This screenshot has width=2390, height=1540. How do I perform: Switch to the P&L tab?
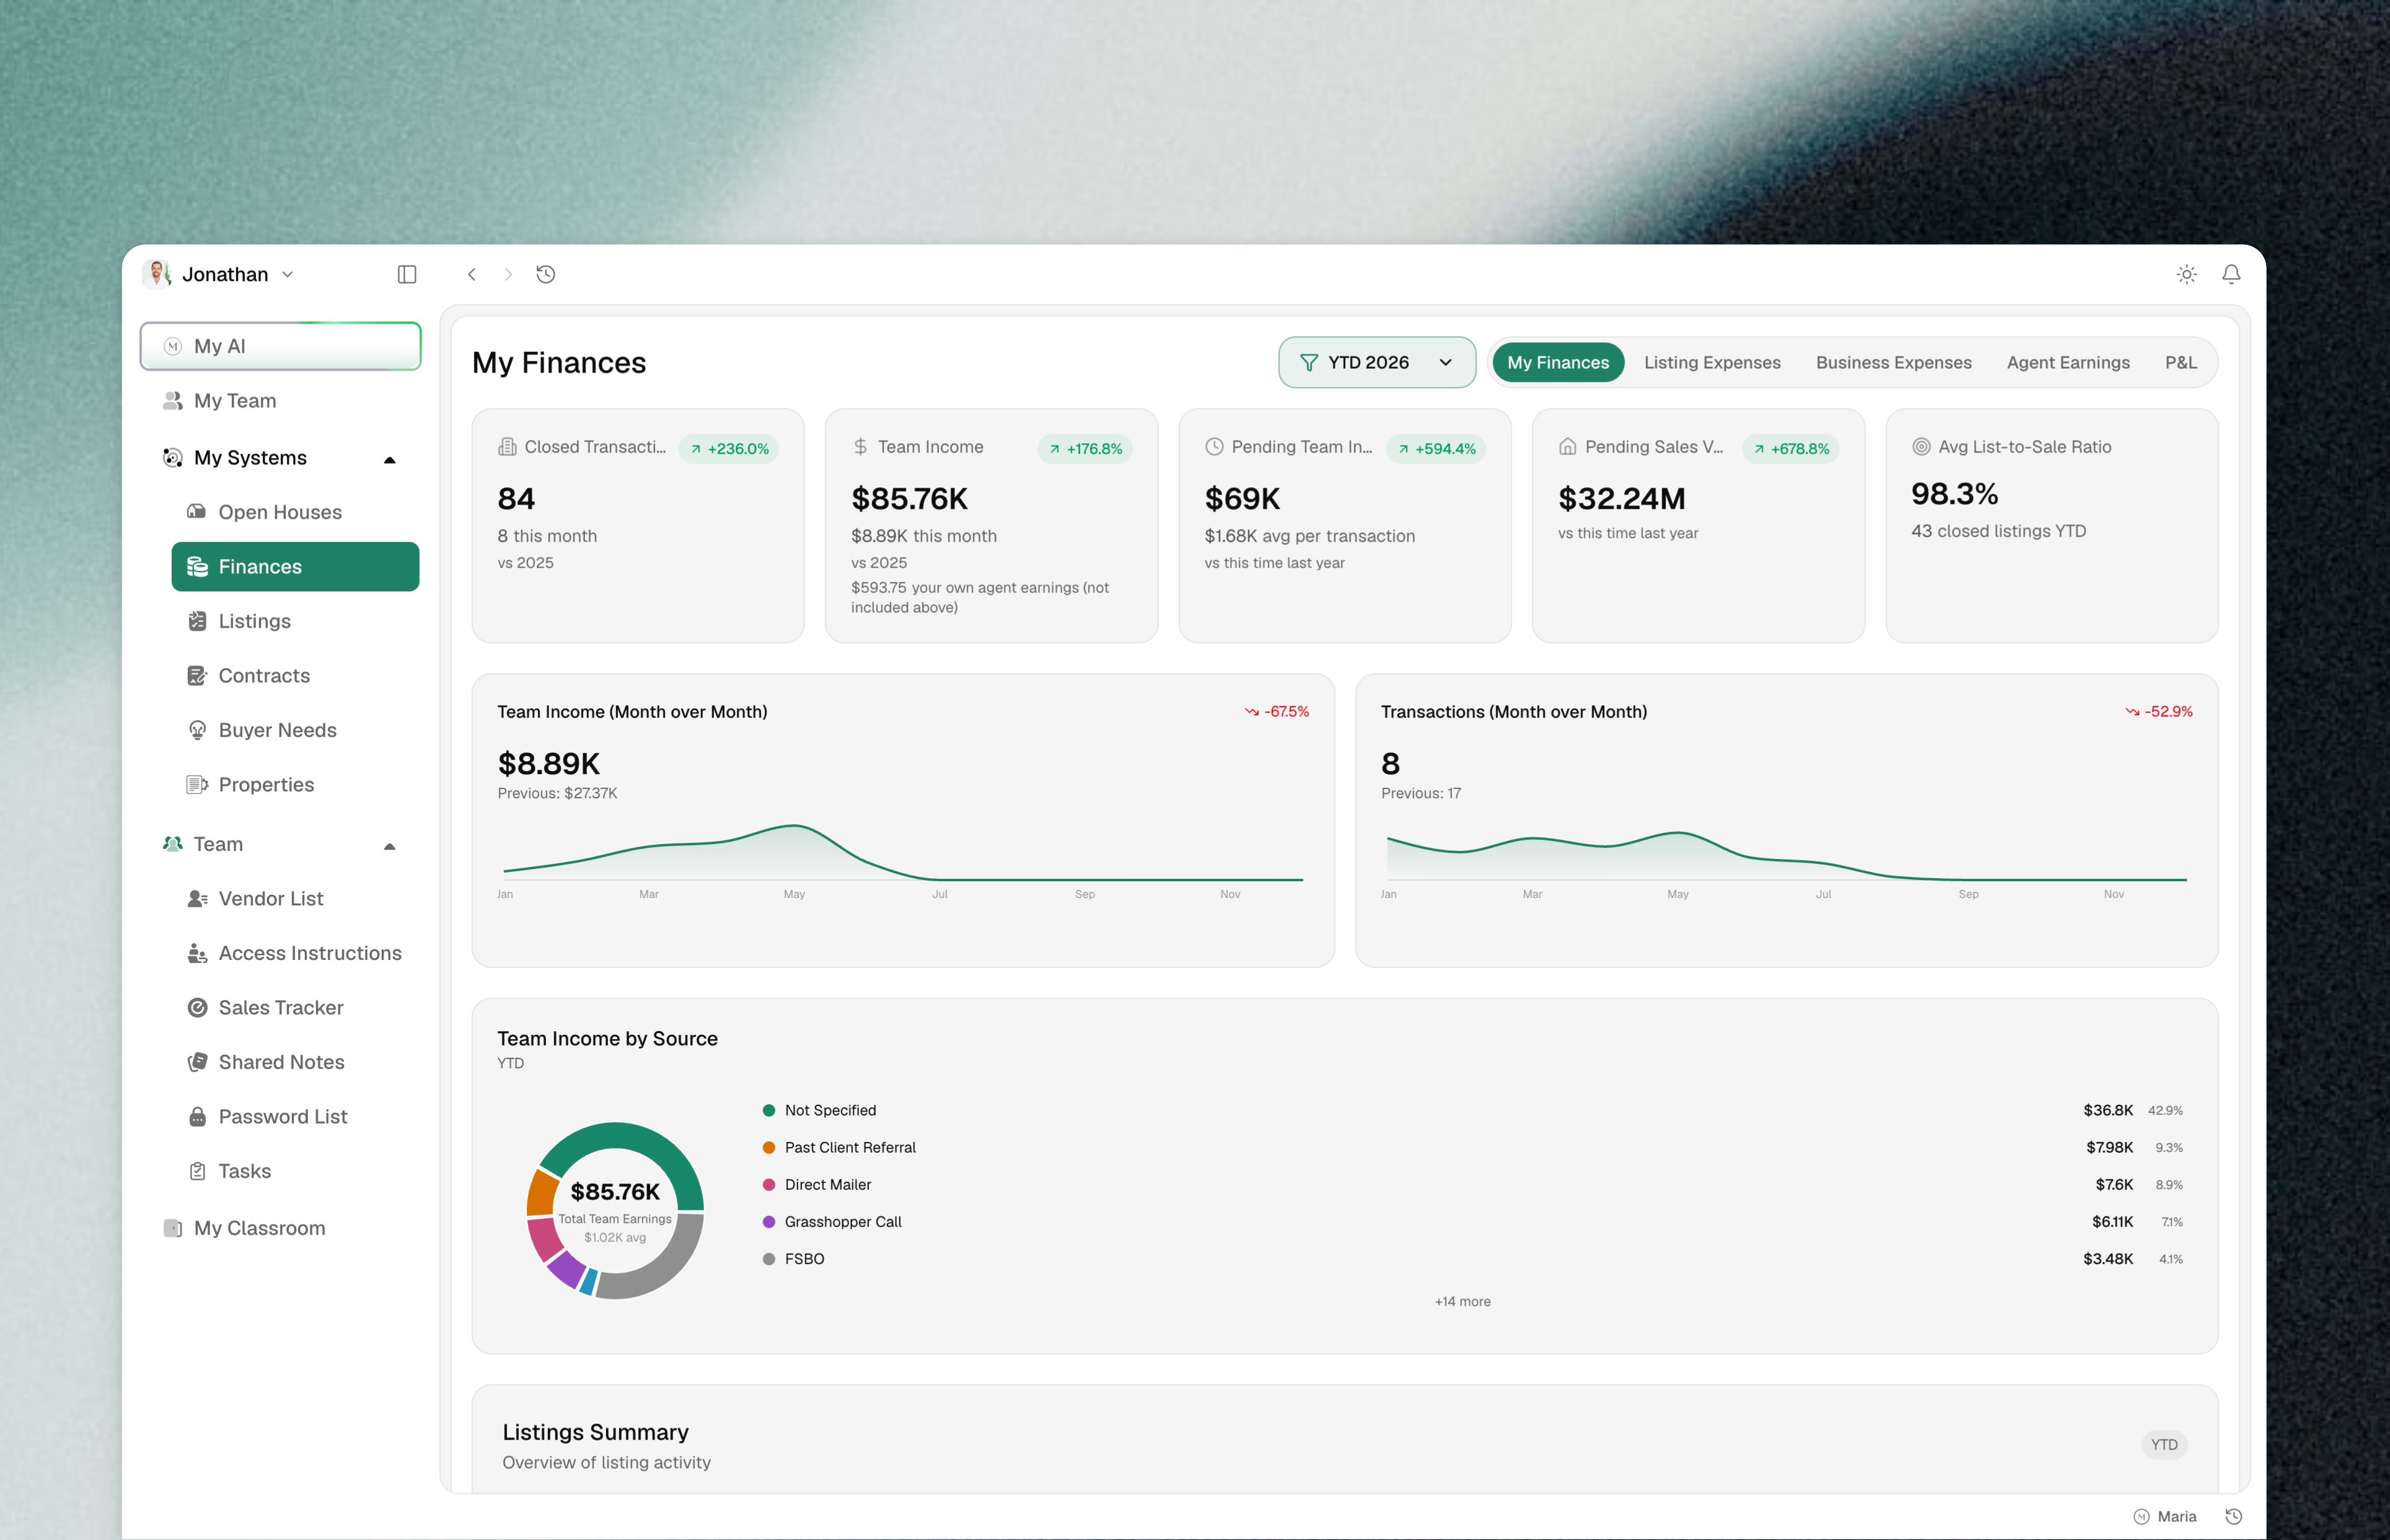[x=2181, y=362]
